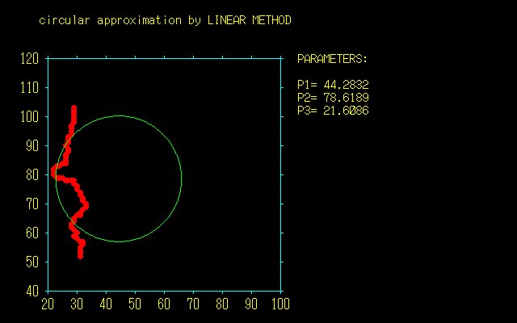517x323 pixels.
Task: Click the P1= 44.2832 value
Action: pyautogui.click(x=333, y=85)
